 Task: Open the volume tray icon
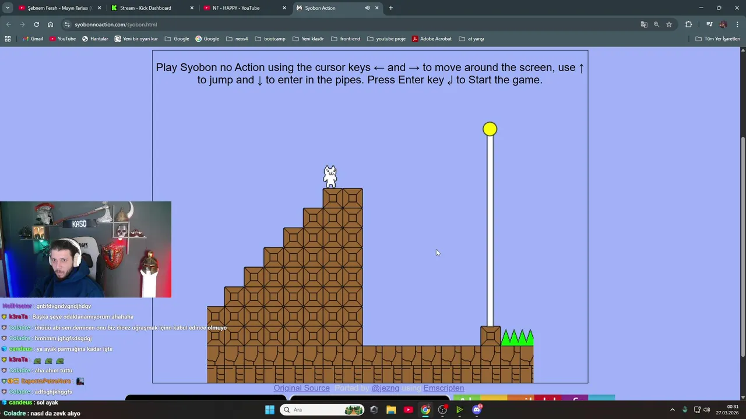(x=707, y=410)
